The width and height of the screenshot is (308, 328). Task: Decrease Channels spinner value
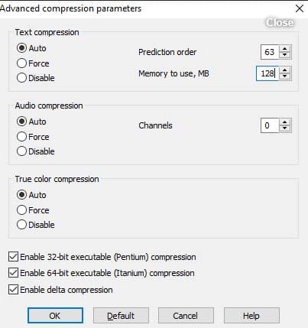[x=284, y=128]
